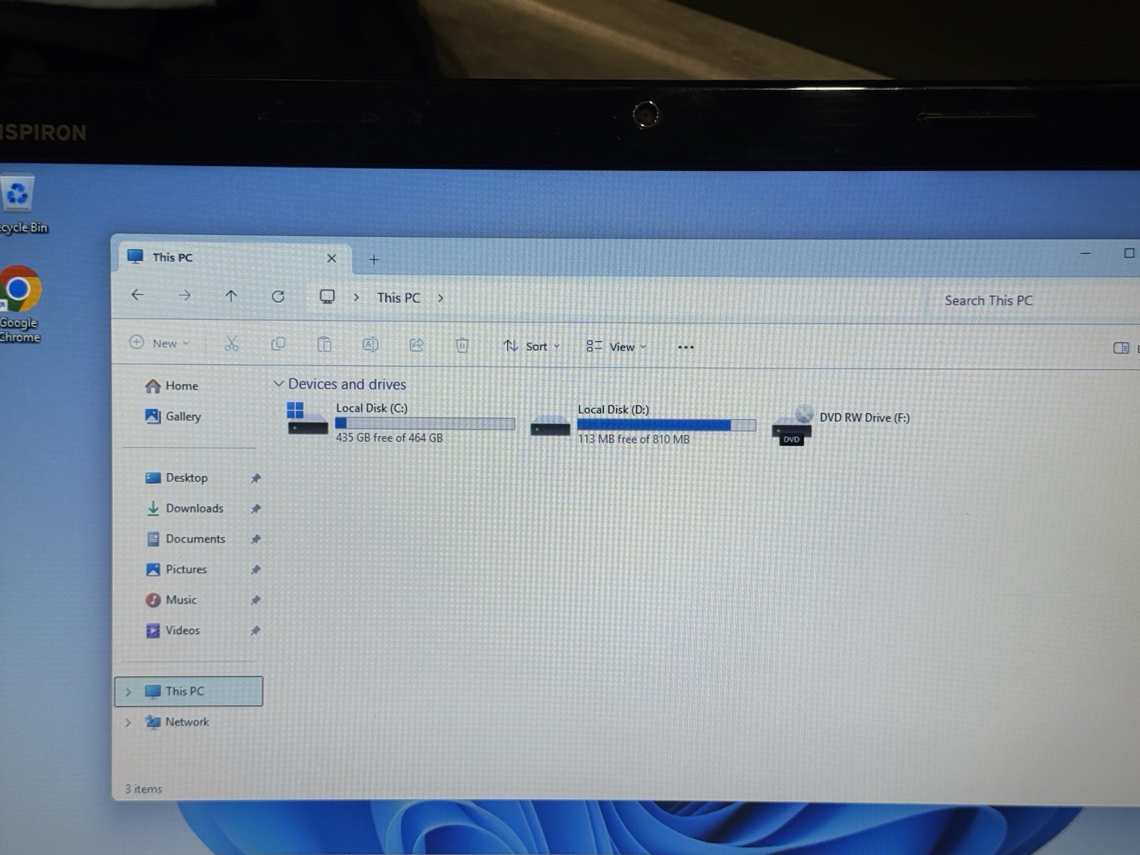Go back with the left arrow button
Screen dimensions: 1140x855
[x=138, y=294]
